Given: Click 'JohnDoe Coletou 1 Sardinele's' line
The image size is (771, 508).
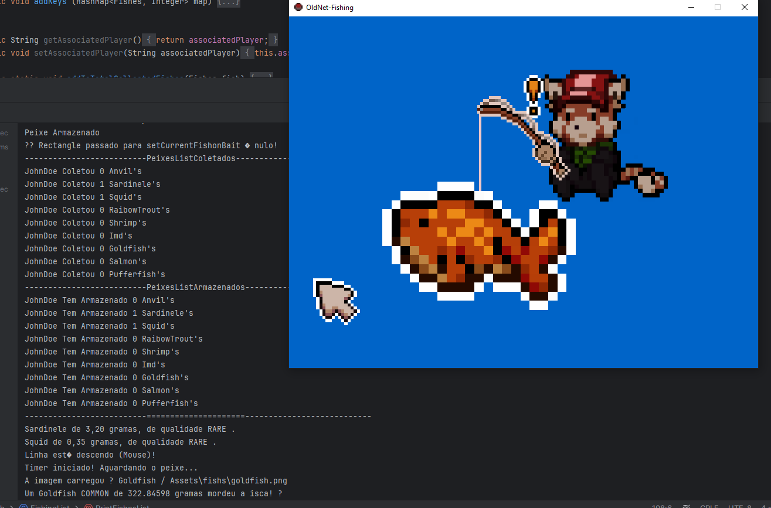Looking at the screenshot, I should click(93, 185).
